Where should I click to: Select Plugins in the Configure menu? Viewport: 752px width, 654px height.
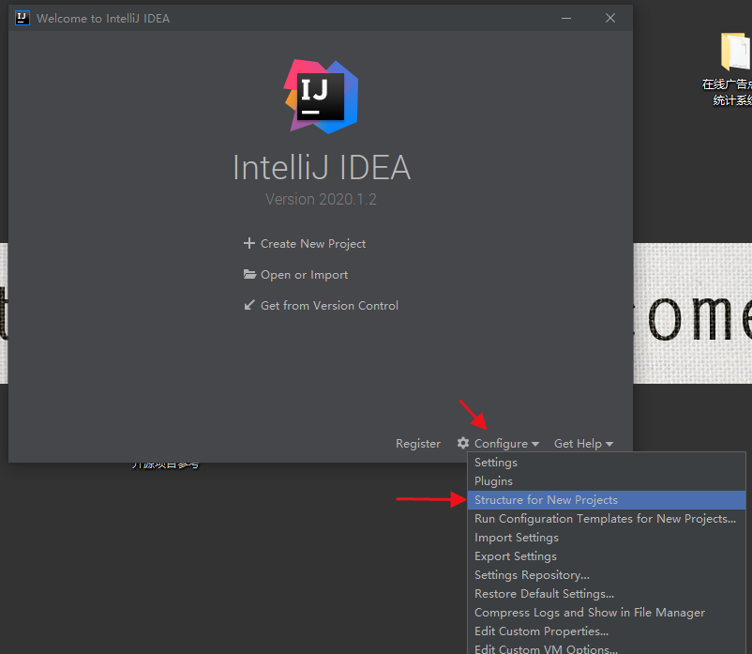point(607,481)
